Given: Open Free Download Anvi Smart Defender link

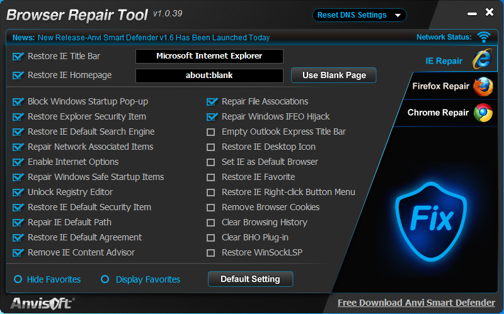Looking at the screenshot, I should (x=416, y=303).
